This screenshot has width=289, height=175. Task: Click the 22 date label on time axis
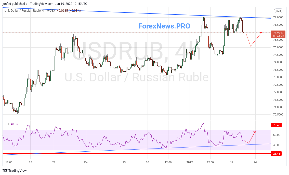point(54,162)
